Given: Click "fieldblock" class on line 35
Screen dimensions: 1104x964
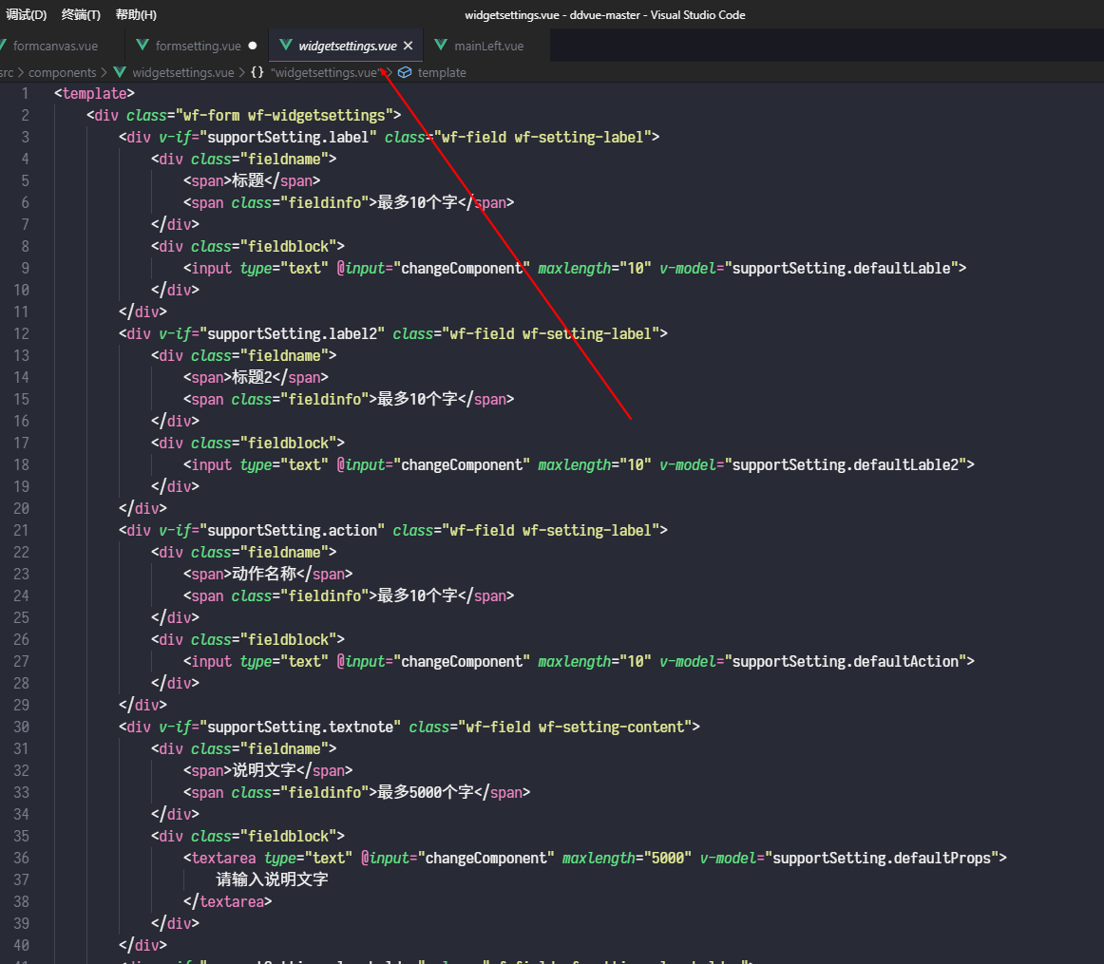Looking at the screenshot, I should 288,836.
